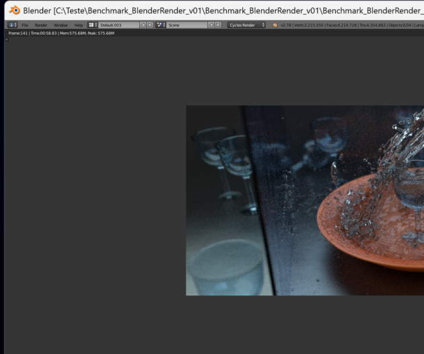Open the Window menu
The height and width of the screenshot is (354, 424).
point(61,25)
